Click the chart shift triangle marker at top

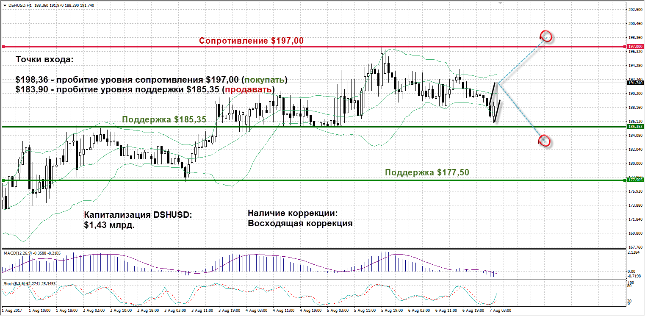(501, 2)
